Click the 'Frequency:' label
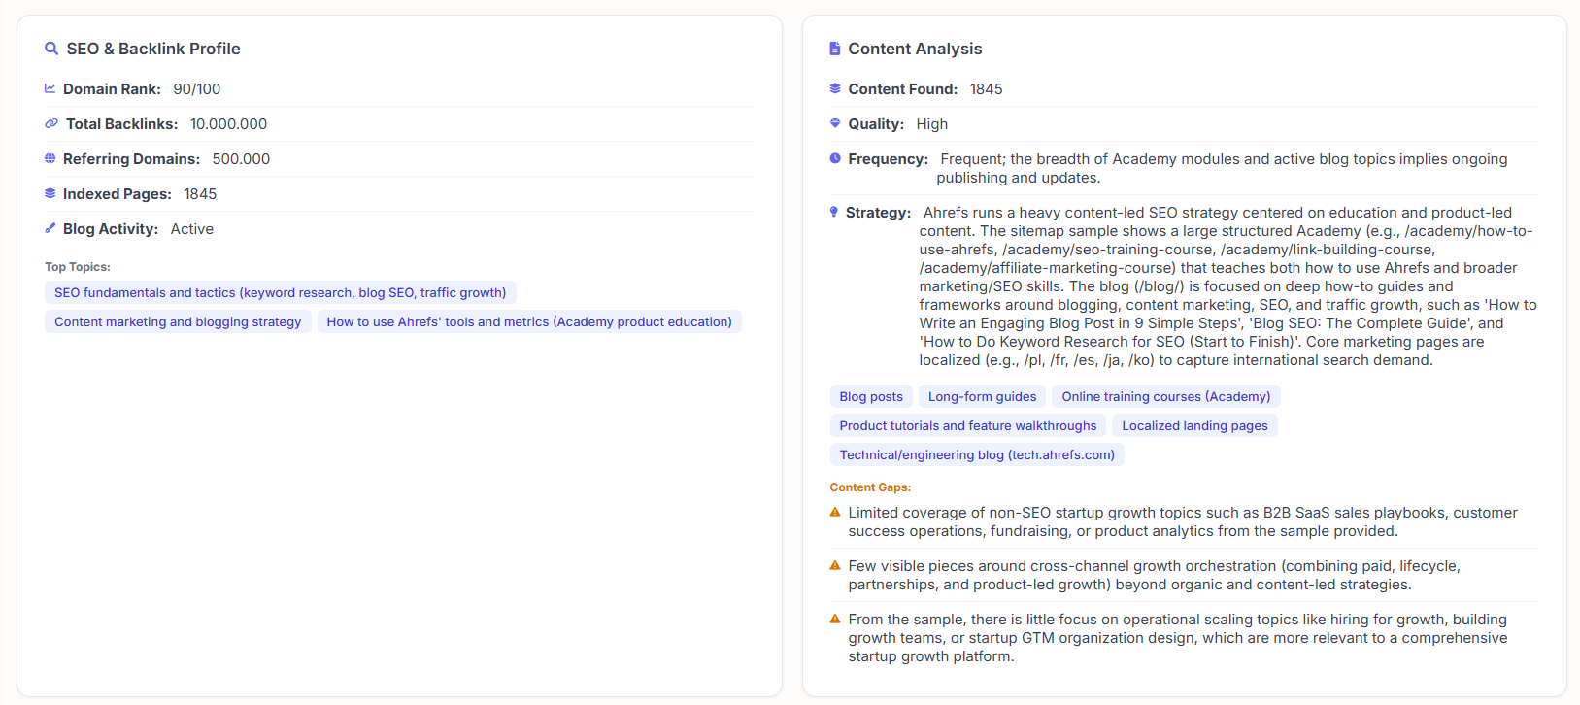 (x=888, y=158)
